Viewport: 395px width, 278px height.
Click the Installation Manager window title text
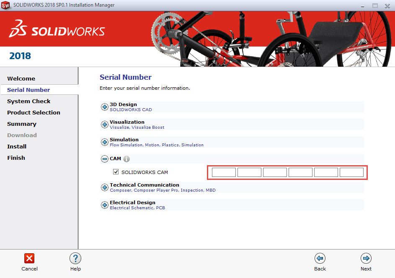pos(64,5)
